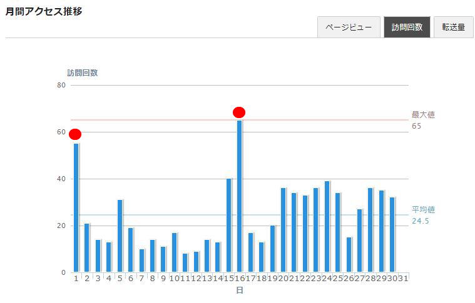Screen dimensions: 475x303
Task: Click the bar for day 24
Action: pos(327,227)
